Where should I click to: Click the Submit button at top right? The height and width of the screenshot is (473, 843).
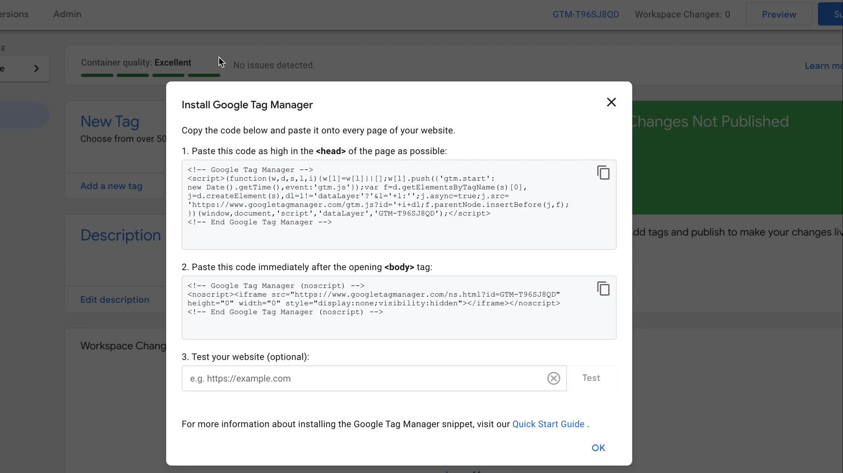pos(832,14)
